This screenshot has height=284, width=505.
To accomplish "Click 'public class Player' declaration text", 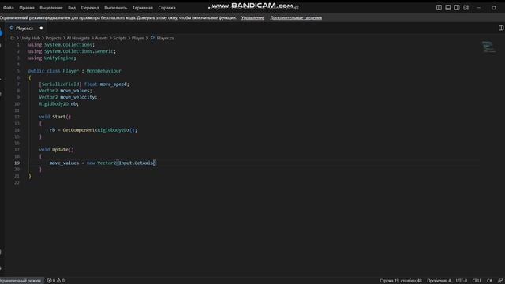I will (x=54, y=71).
